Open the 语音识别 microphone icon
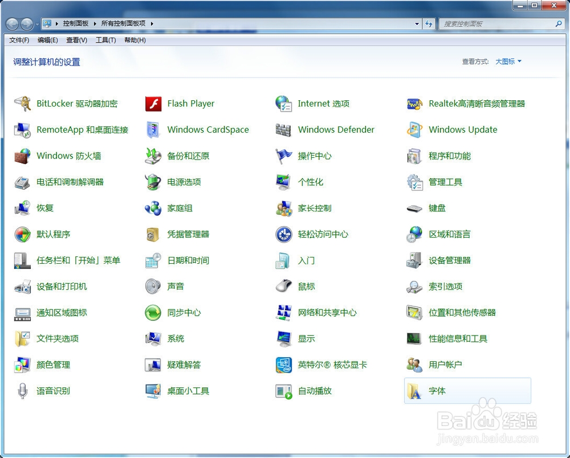The height and width of the screenshot is (458, 570). tap(22, 391)
